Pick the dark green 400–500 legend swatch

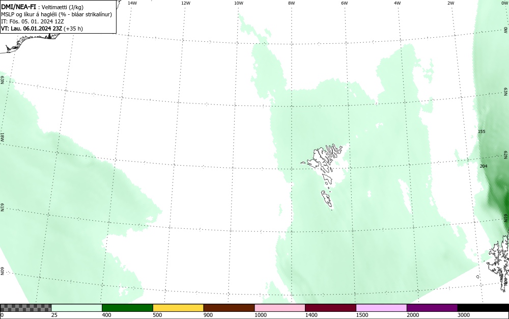coord(127,308)
